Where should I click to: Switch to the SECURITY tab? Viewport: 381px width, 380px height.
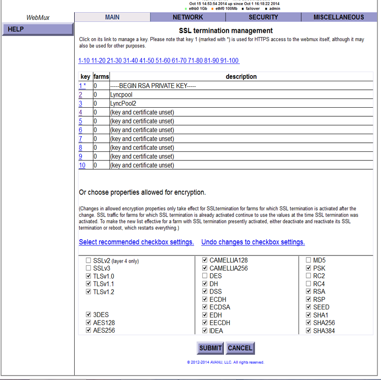point(263,17)
